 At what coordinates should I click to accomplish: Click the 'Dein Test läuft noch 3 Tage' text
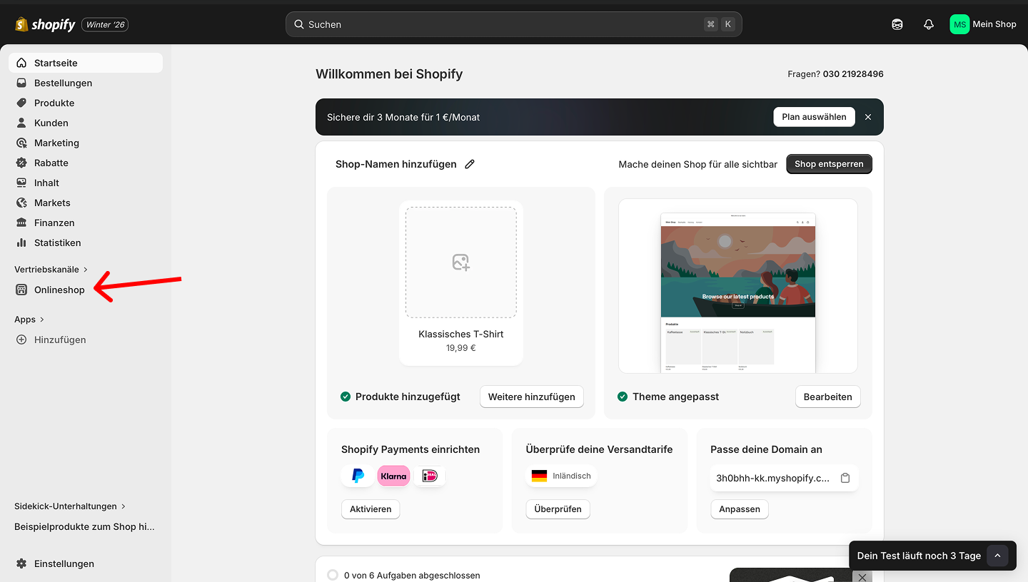click(x=919, y=556)
